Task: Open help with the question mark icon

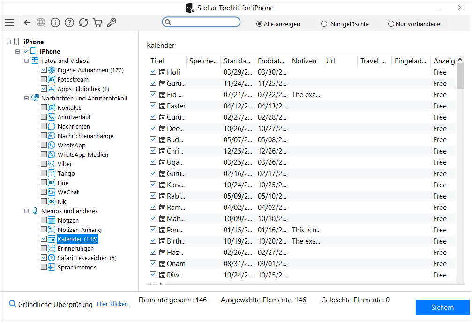Action: click(69, 23)
